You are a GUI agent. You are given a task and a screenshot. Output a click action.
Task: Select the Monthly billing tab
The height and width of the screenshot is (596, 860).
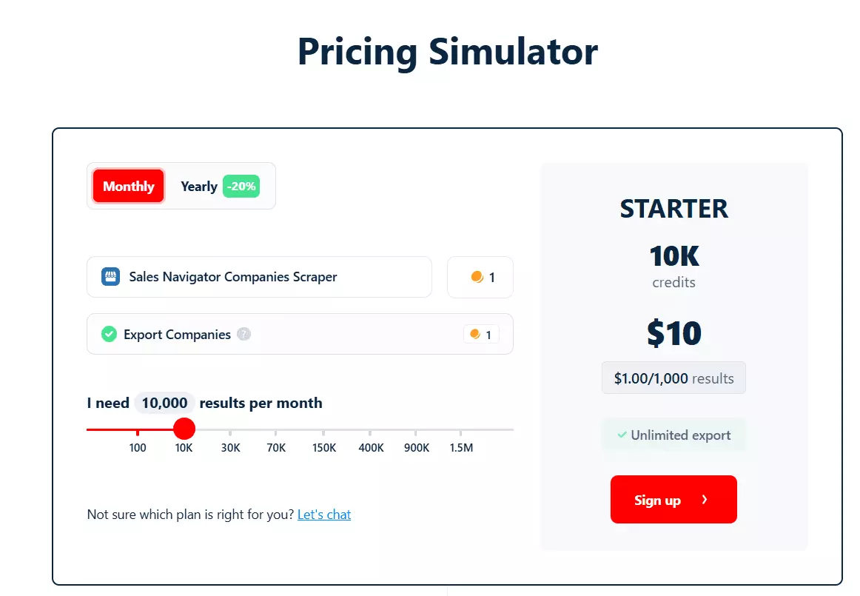pyautogui.click(x=127, y=186)
